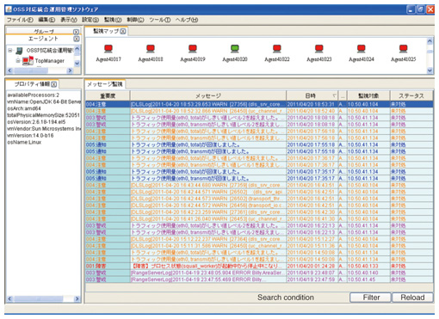
Task: Click the osArch:amd64 property line
Action: (x=24, y=108)
